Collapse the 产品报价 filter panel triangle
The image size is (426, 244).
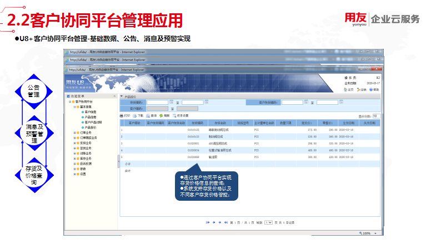(122, 96)
